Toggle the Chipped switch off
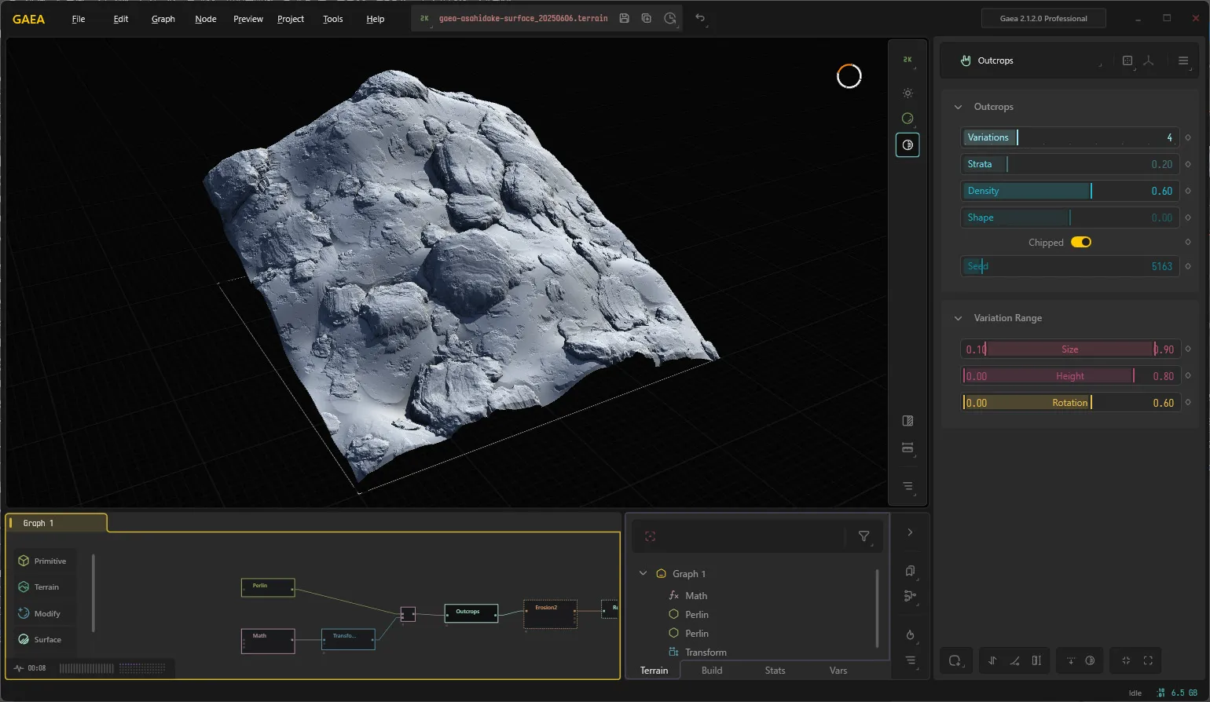1210x702 pixels. (x=1081, y=242)
